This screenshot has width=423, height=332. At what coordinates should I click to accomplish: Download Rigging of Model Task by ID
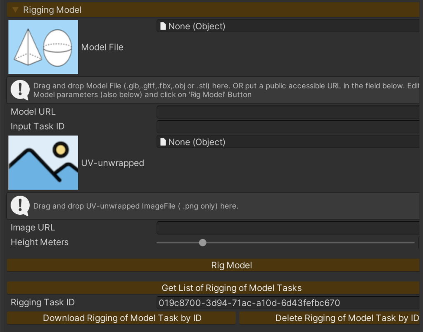[x=122, y=318]
